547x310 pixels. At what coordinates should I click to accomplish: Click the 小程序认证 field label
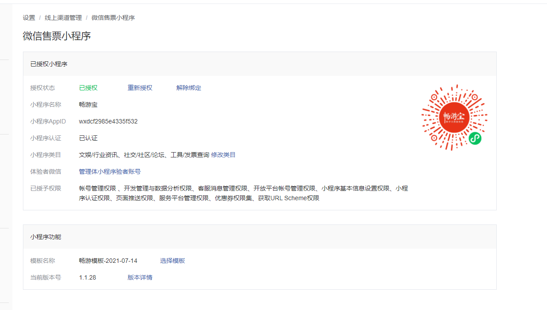[46, 138]
